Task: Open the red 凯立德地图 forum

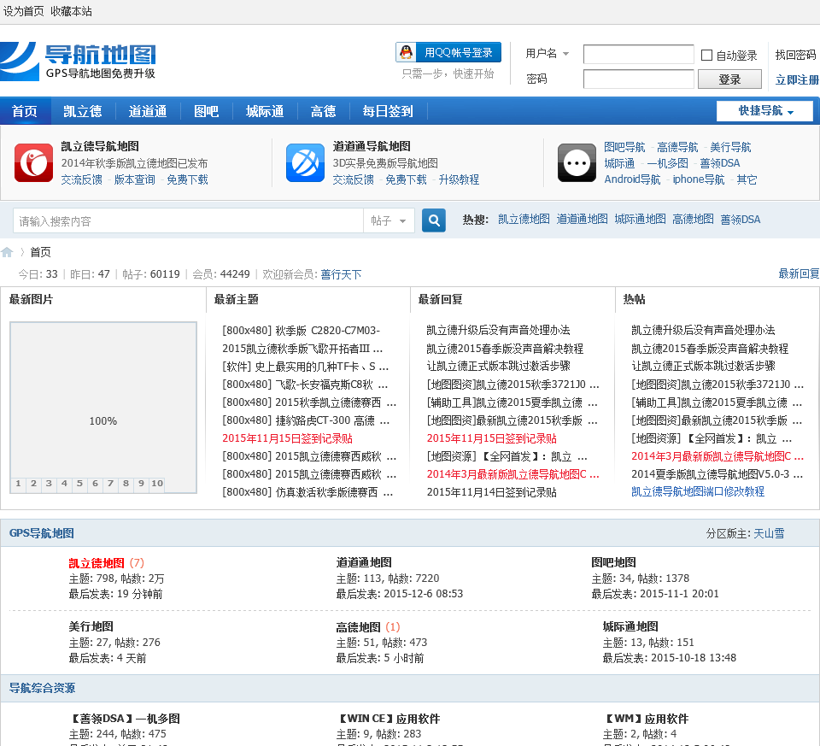Action: click(97, 563)
